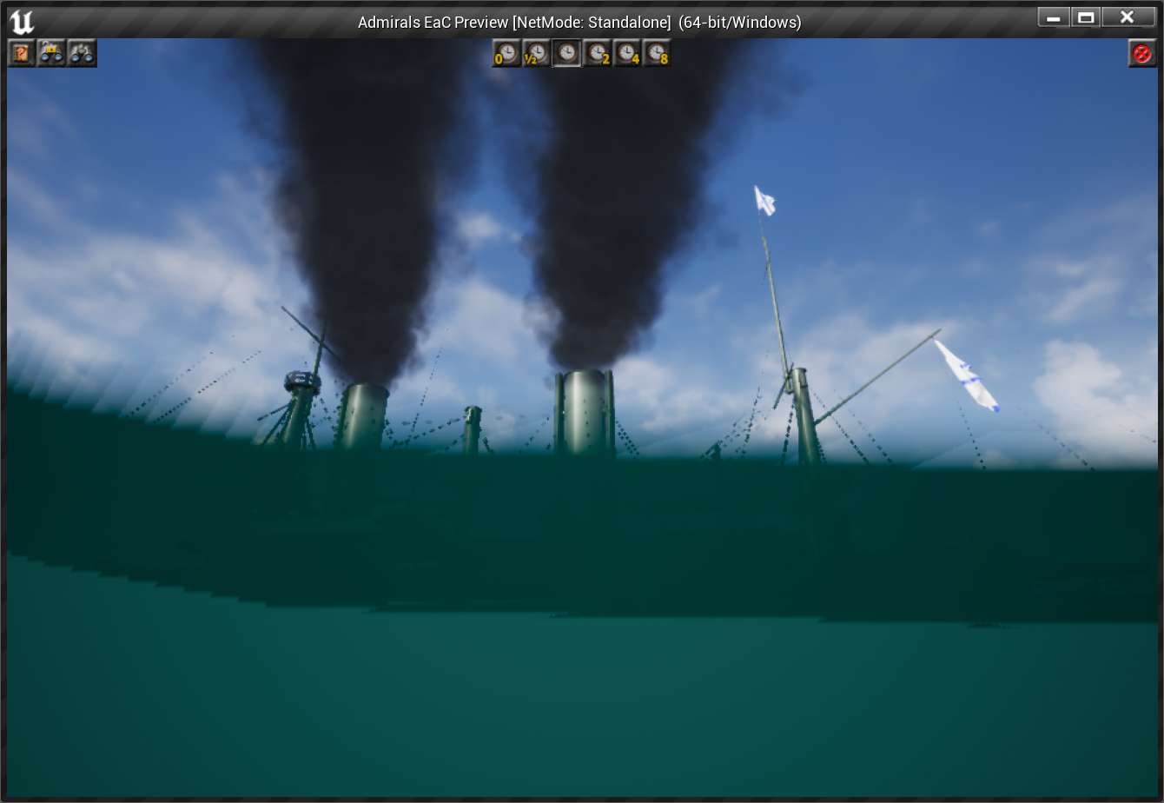Viewport: 1164px width, 803px height.
Task: Set 8x time speed clock
Action: [x=657, y=54]
